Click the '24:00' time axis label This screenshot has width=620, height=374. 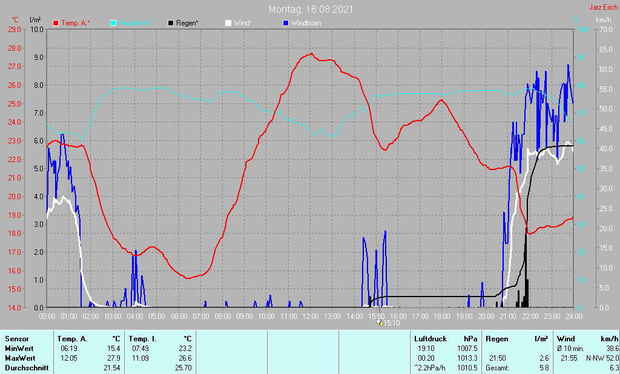coord(574,317)
